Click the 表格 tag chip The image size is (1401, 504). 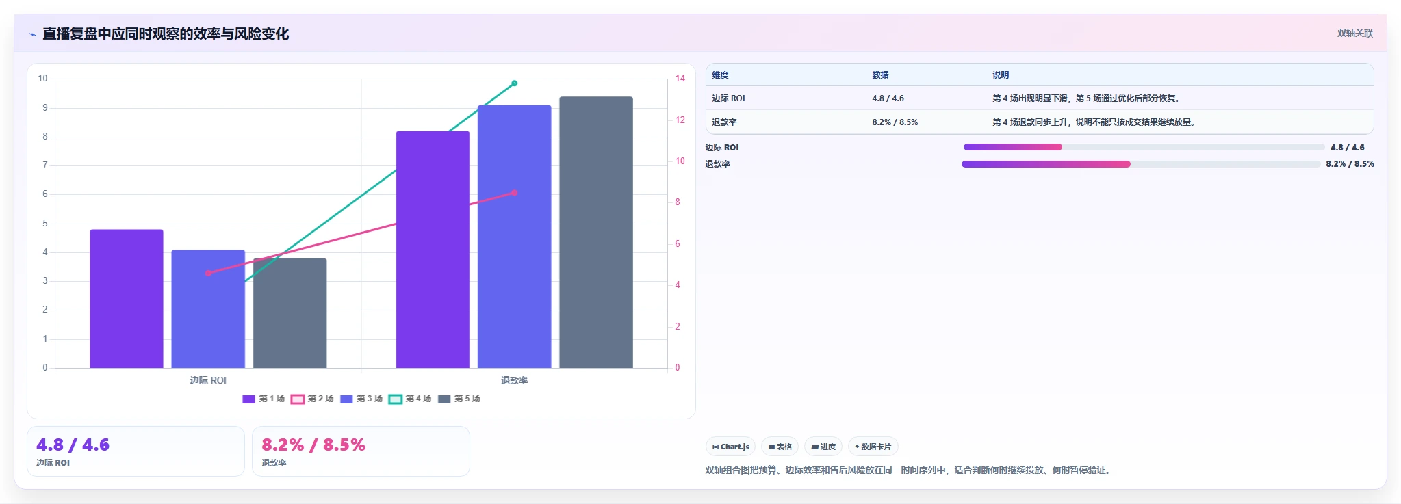coord(780,447)
